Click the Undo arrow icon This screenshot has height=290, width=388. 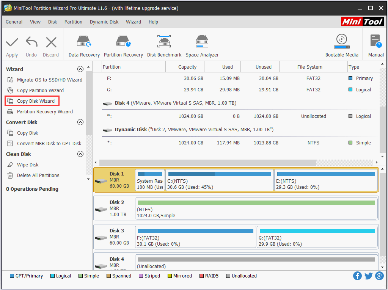click(31, 42)
